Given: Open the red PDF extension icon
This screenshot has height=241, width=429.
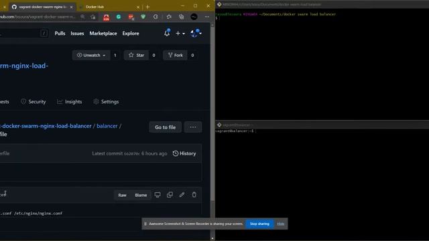Looking at the screenshot, I should 106,17.
